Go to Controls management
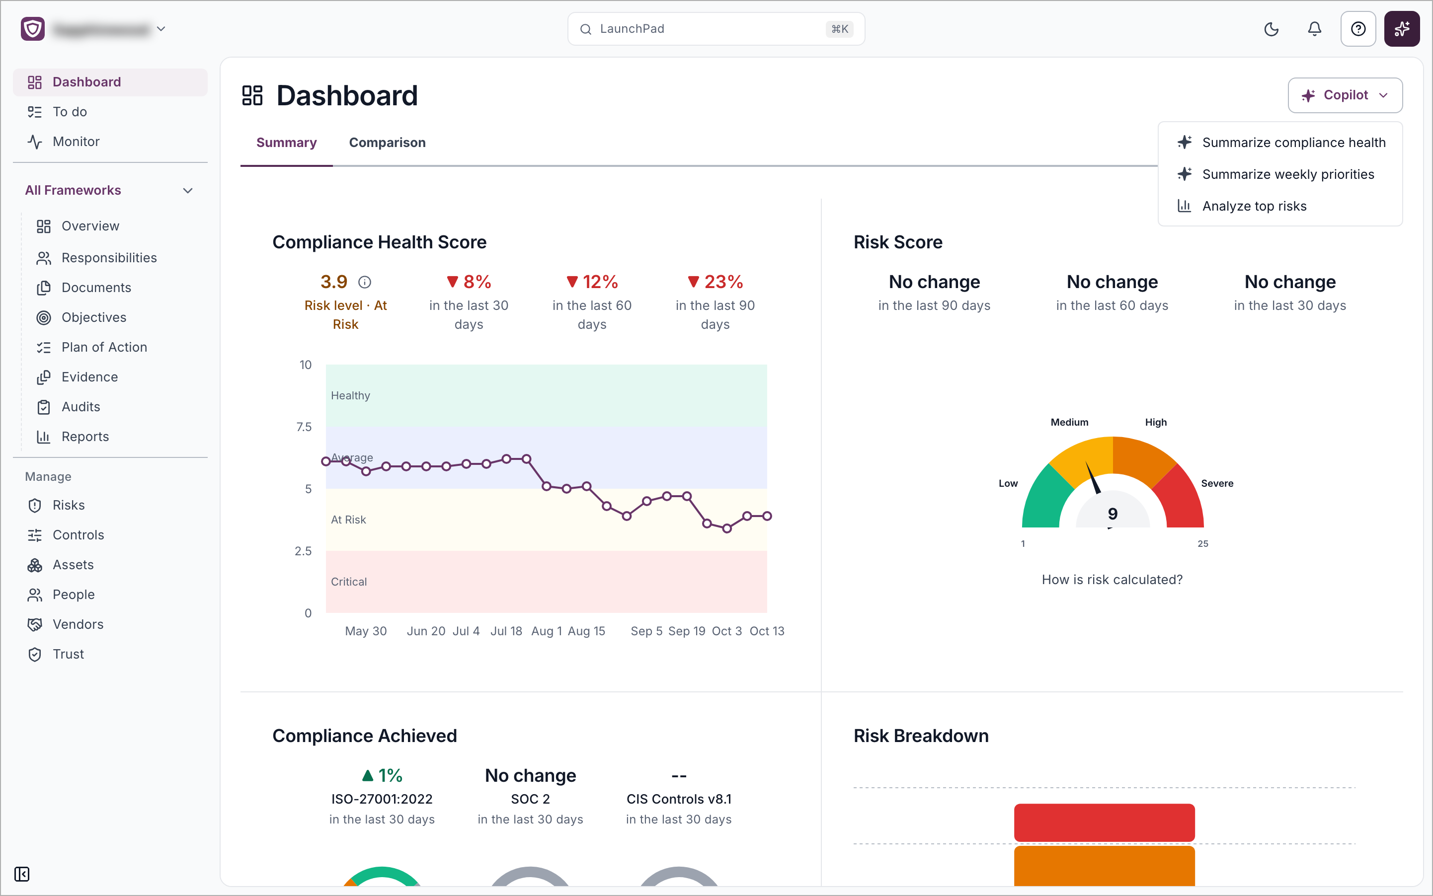 pos(110,535)
